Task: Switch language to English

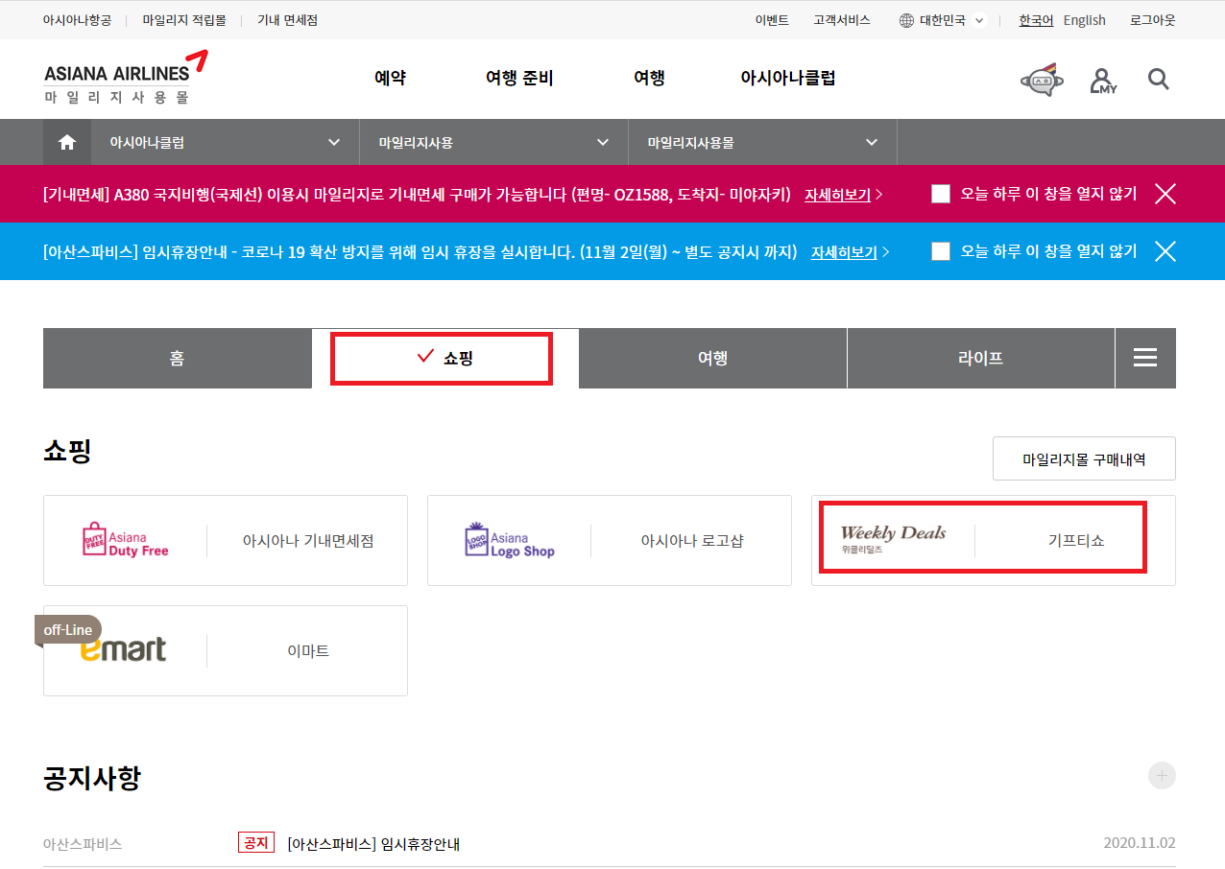Action: pos(1085,20)
